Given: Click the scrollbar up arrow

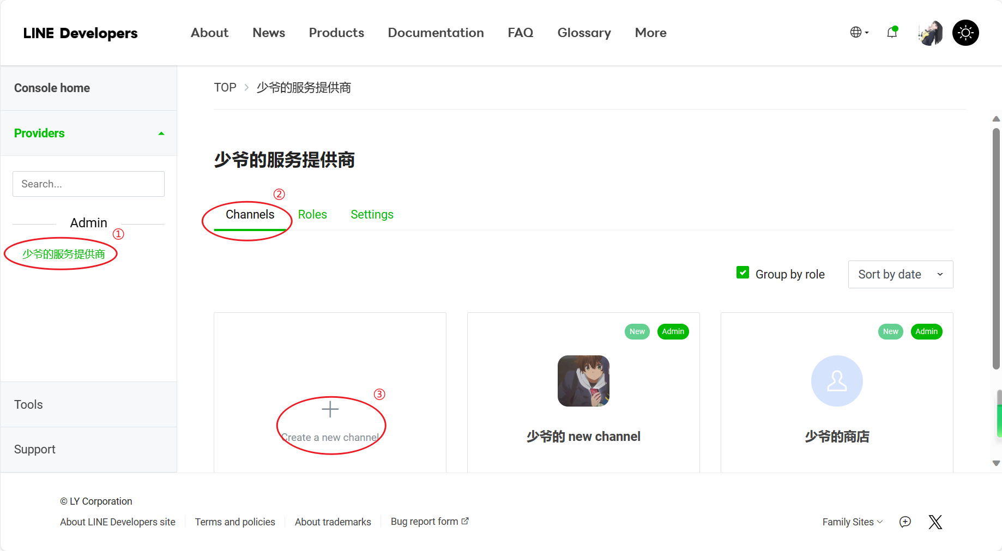Looking at the screenshot, I should click(x=996, y=119).
